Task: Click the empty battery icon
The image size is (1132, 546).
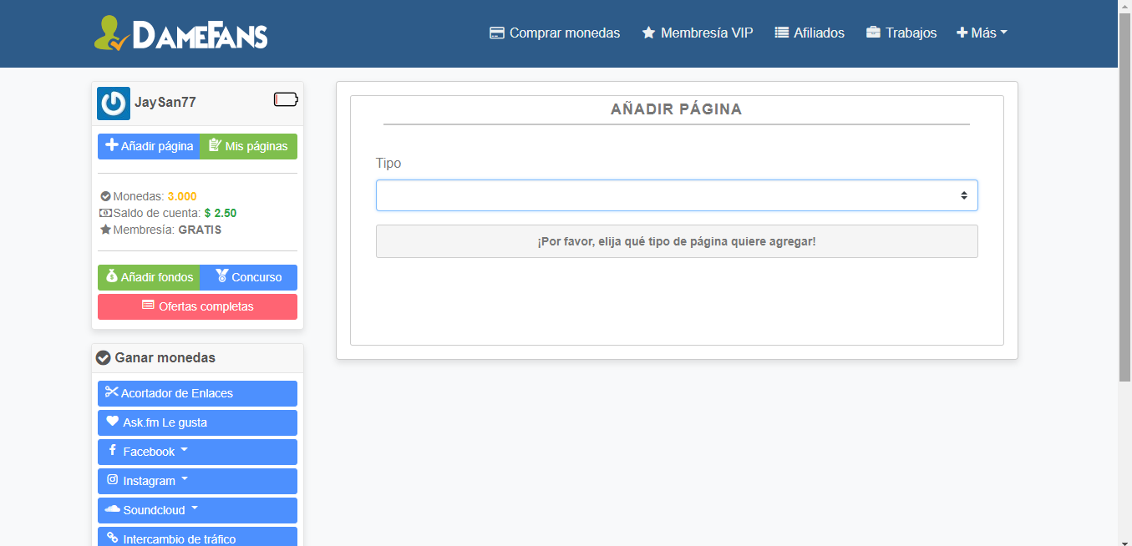Action: click(286, 100)
